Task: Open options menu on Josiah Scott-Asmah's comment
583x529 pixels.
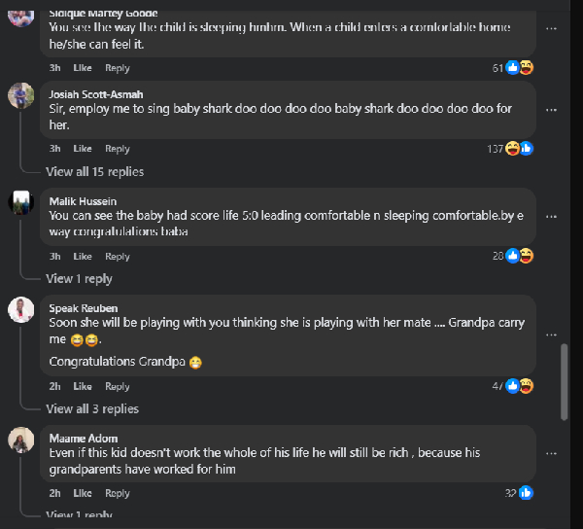Action: (551, 109)
